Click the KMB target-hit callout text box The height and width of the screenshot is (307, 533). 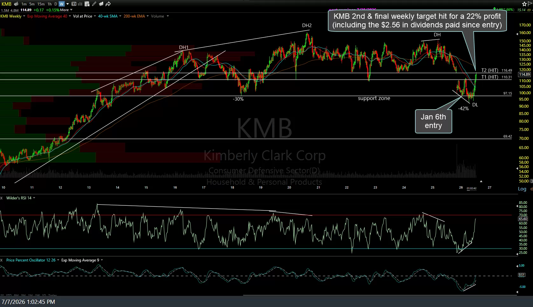pyautogui.click(x=417, y=21)
